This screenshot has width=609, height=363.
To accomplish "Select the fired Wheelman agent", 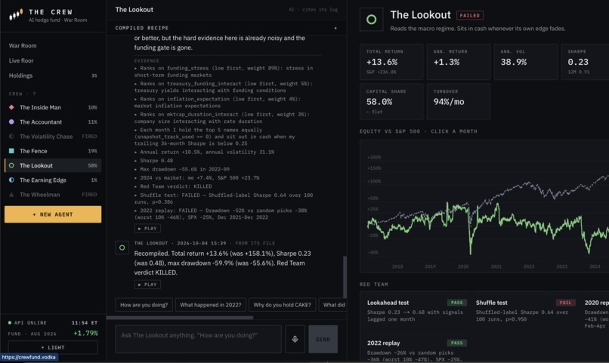I will (x=53, y=195).
